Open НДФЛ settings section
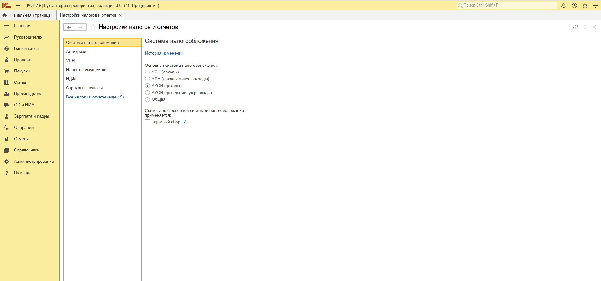This screenshot has width=601, height=281. [103, 79]
